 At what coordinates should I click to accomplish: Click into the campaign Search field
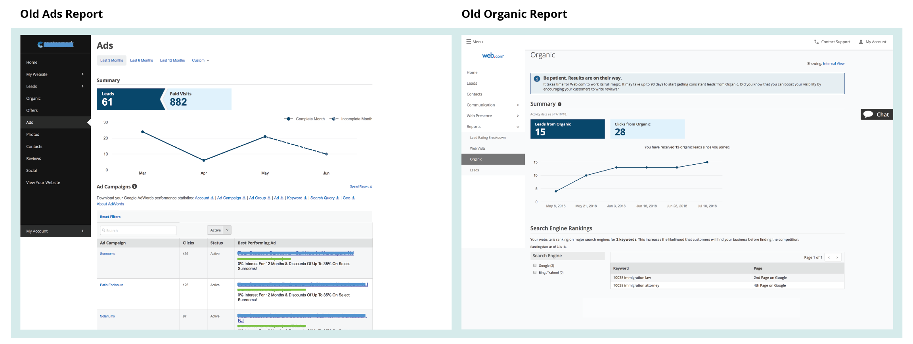tap(138, 230)
